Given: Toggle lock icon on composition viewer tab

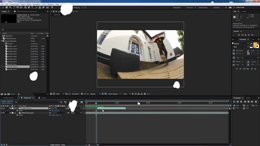Looking at the screenshot, I should tap(56, 11).
